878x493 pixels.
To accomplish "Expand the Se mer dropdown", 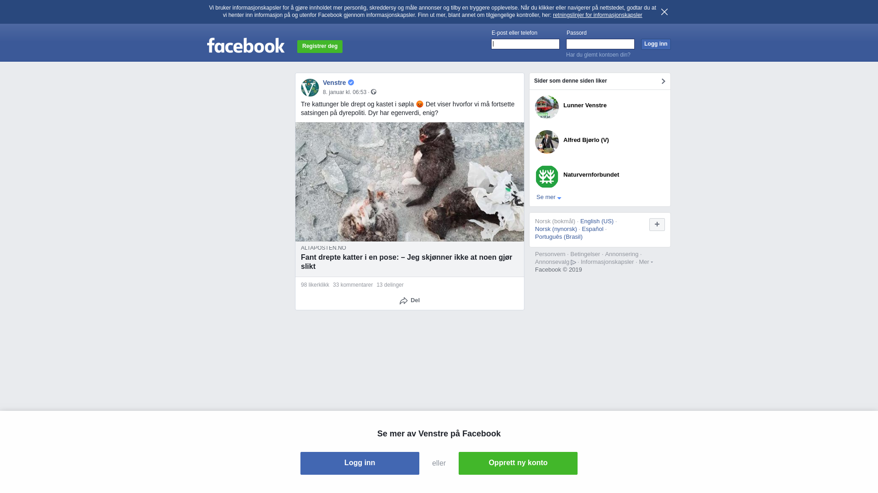I will 549,197.
